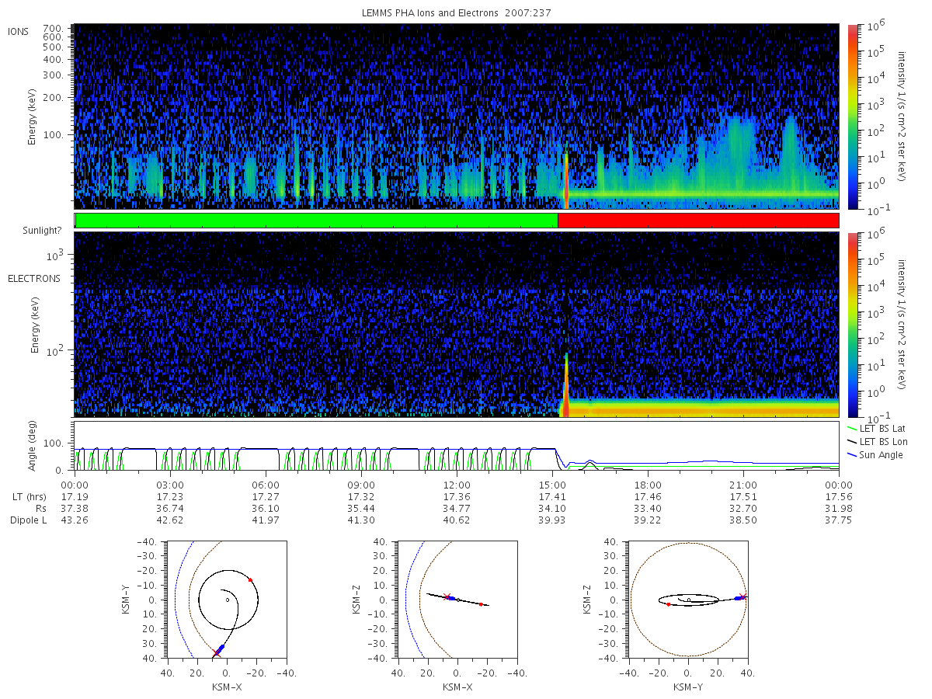Screen dimensions: 932x699
Task: Select the IONS panel label
Action: click(x=19, y=31)
